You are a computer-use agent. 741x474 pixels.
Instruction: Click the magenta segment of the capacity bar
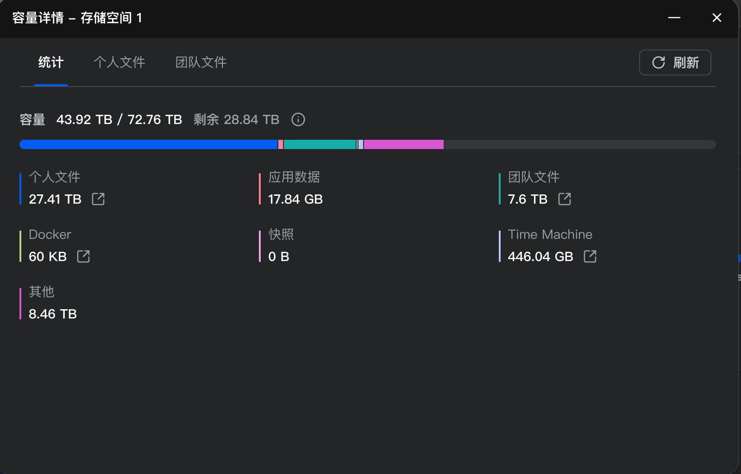(403, 144)
